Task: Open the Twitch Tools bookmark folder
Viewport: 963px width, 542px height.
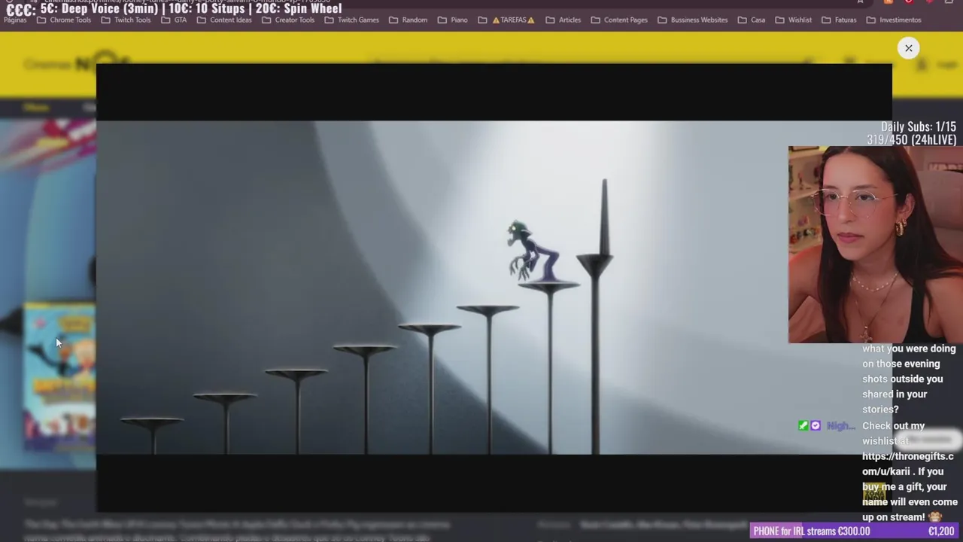Action: tap(126, 20)
